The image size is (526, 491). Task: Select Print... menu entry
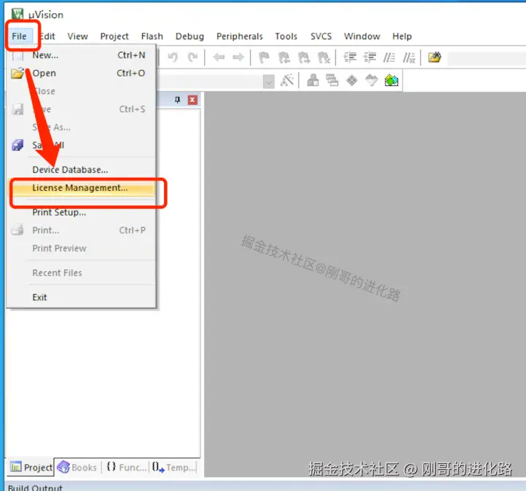click(82, 230)
